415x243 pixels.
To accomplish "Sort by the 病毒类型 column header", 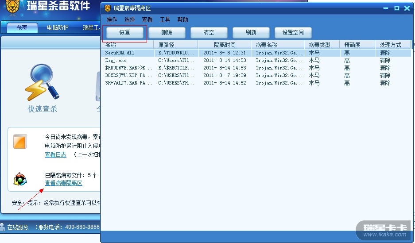I will click(x=322, y=45).
